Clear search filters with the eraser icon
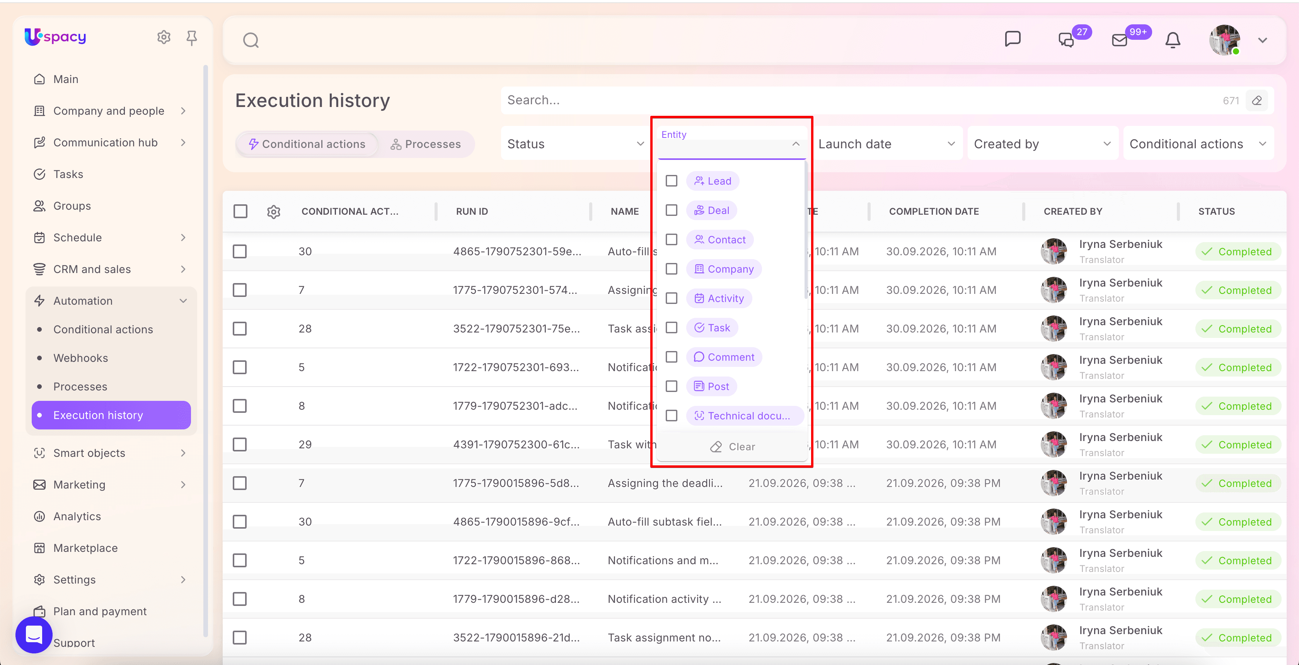Image resolution: width=1299 pixels, height=665 pixels. tap(1256, 101)
